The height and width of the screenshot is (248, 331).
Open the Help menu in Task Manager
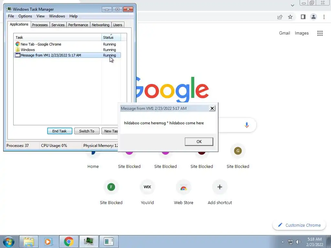(73, 16)
